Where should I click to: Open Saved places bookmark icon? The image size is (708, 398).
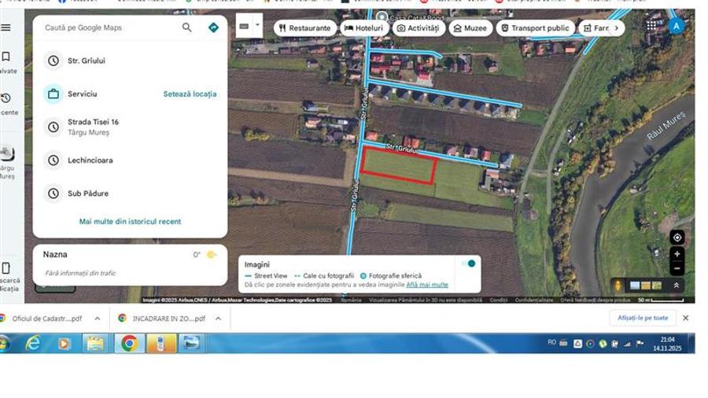6,57
